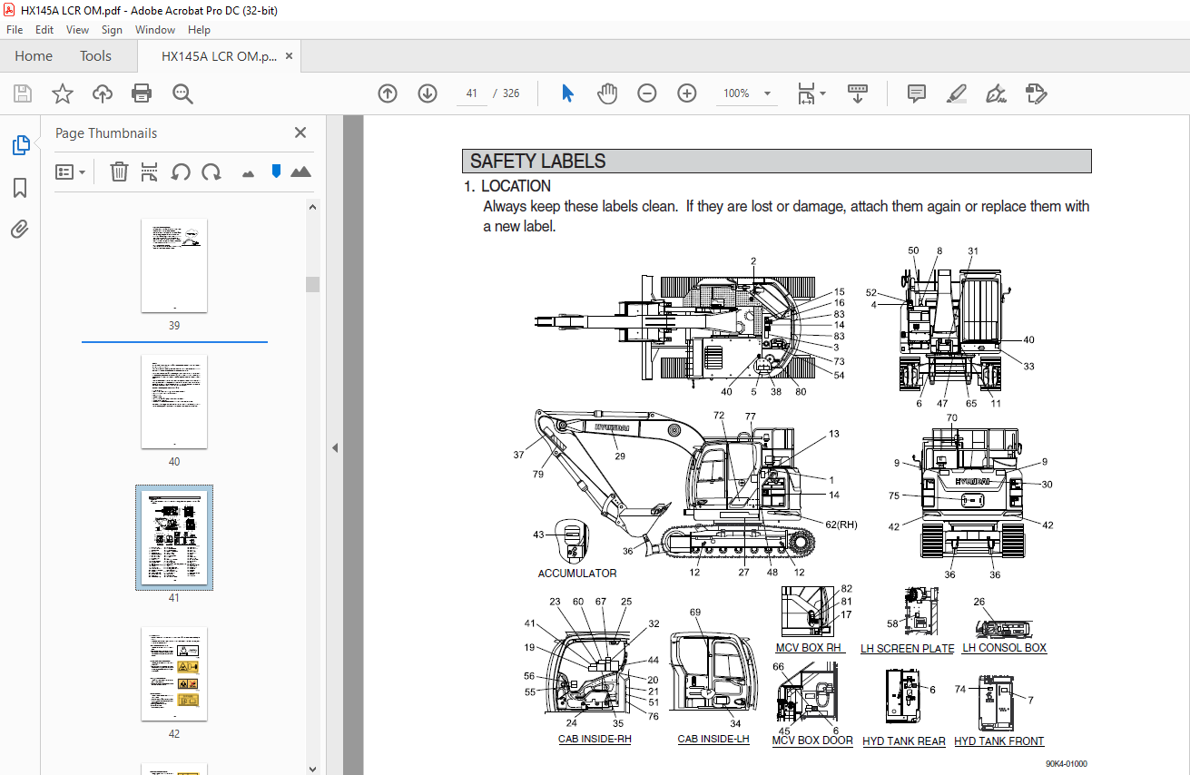Add the document to favorites with the star icon
This screenshot has width=1190, height=775.
(62, 93)
